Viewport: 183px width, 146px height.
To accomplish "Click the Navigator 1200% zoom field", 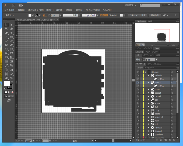I will point(140,45).
